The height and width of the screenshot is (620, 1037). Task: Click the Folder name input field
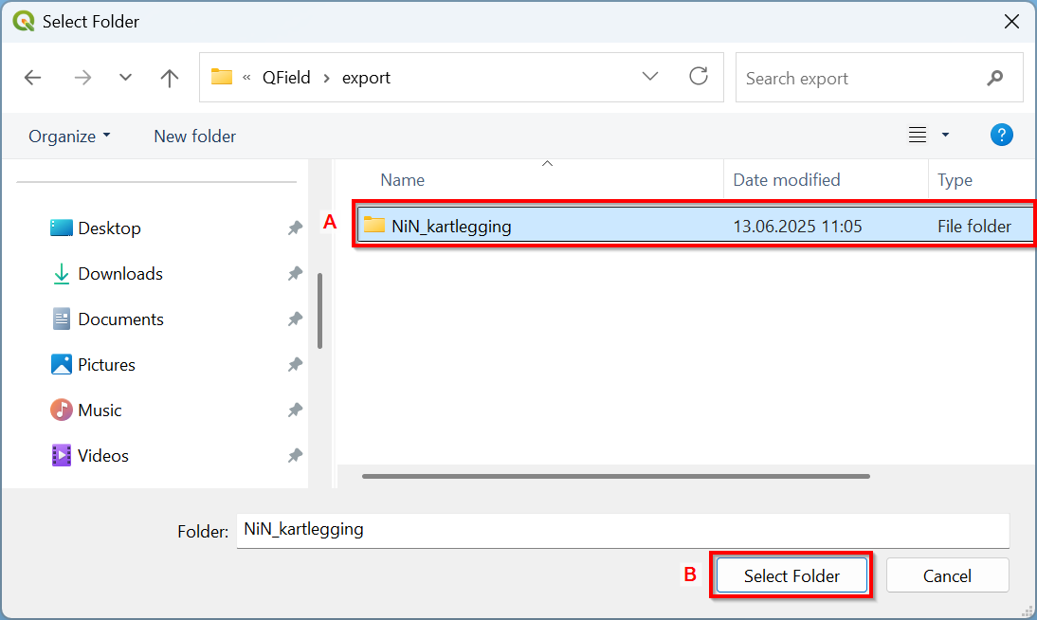pyautogui.click(x=622, y=530)
